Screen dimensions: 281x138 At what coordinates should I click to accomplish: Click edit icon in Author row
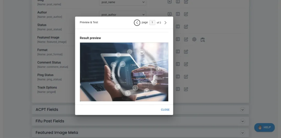[186, 14]
